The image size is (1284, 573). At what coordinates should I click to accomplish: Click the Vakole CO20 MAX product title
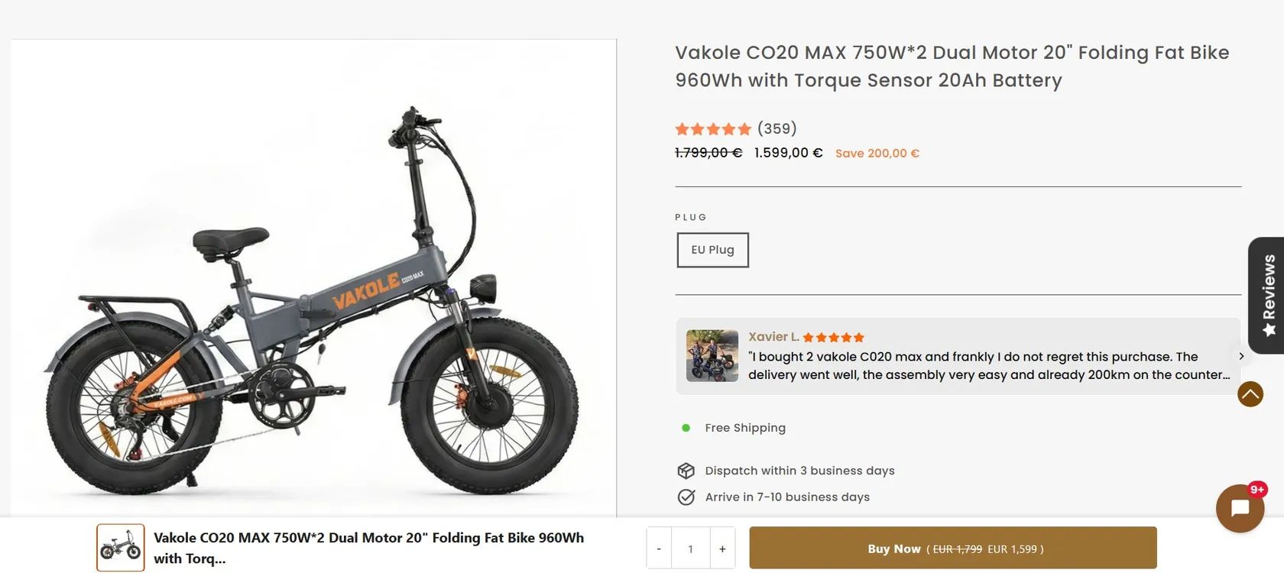tap(952, 66)
